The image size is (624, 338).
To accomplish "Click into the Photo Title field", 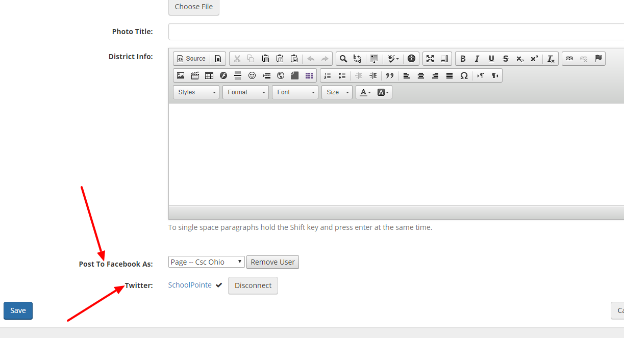I will pyautogui.click(x=396, y=32).
